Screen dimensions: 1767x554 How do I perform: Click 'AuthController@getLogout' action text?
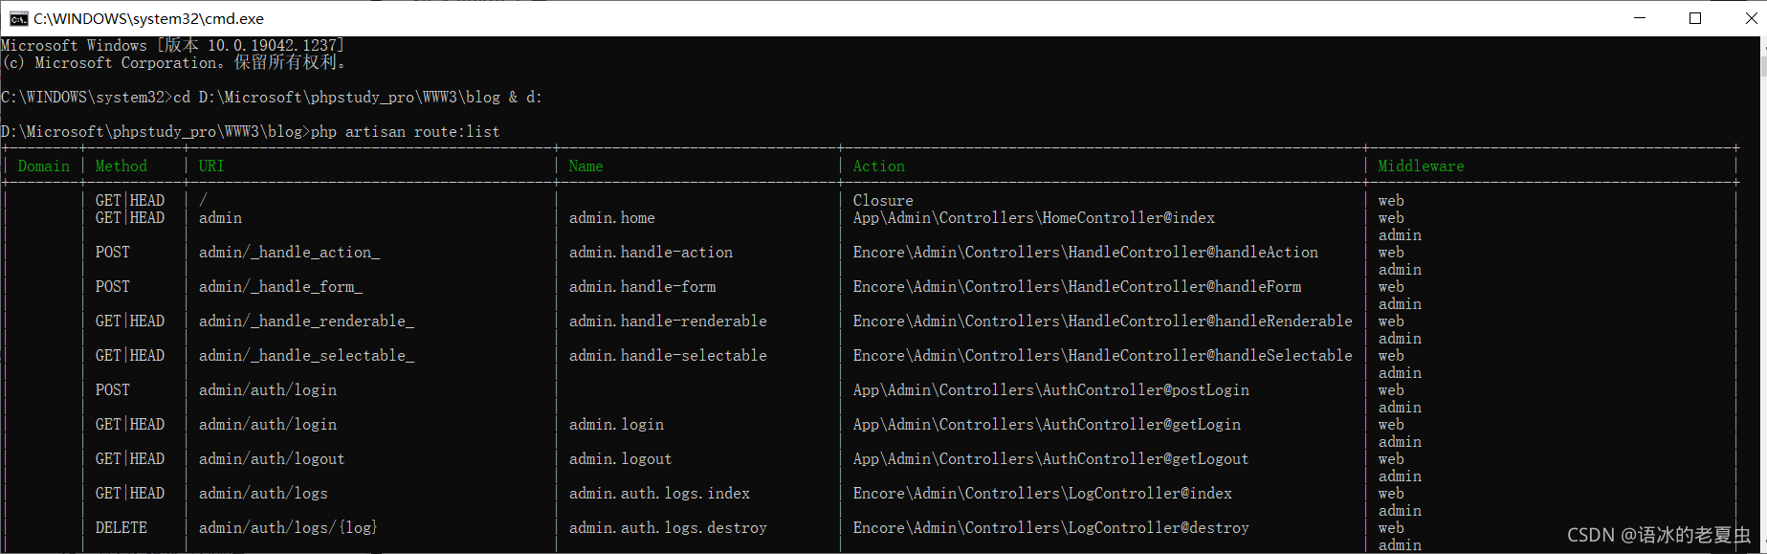point(1145,459)
